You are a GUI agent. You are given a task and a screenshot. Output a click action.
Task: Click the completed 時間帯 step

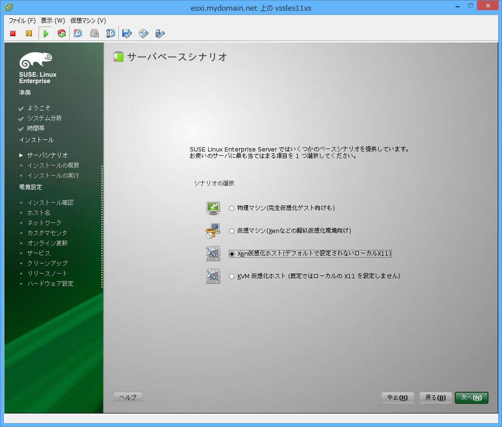click(x=36, y=128)
